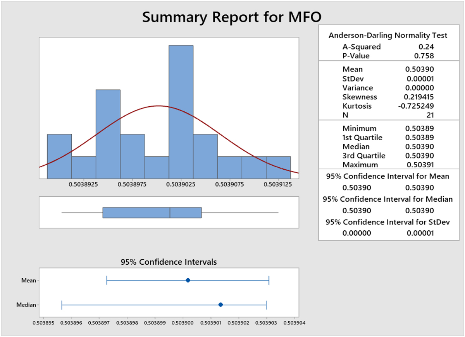Screen dimensions: 465x337
Task: Select the Variance value 0.00000
Action: [x=419, y=88]
